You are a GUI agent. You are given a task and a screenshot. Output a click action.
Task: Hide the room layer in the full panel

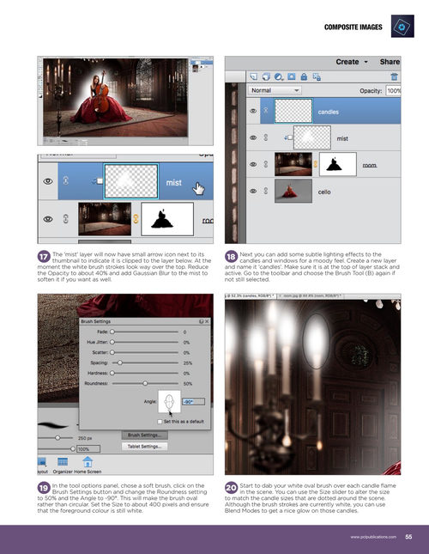tap(253, 164)
